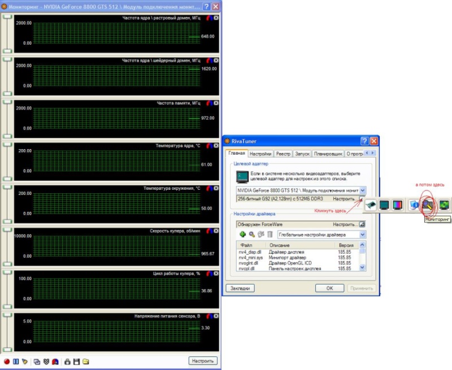Close the Частота ядра растровый домен graph

(x=216, y=18)
